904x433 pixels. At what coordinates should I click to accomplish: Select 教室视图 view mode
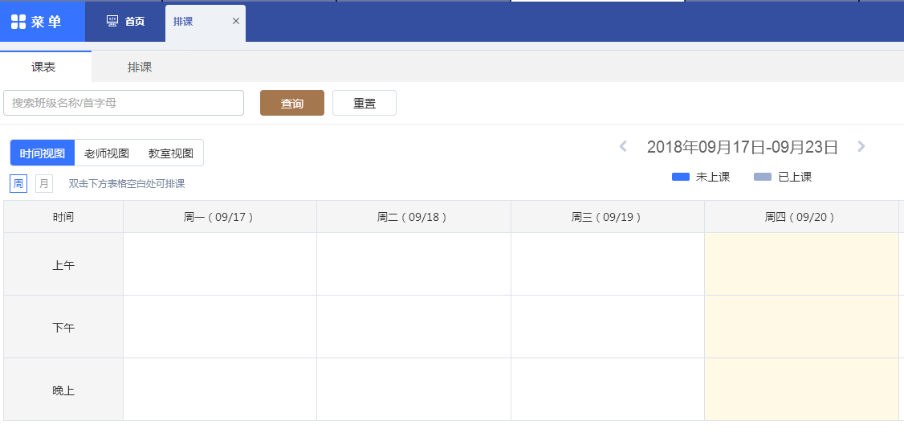[x=171, y=153]
